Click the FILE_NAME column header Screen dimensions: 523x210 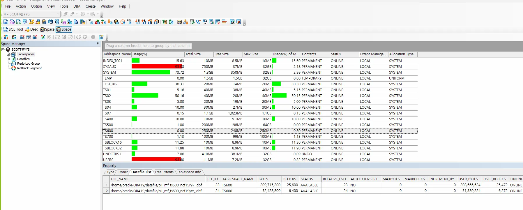pos(157,179)
